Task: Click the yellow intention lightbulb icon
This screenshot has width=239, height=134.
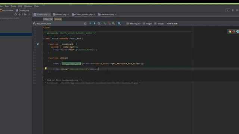Action: [46, 68]
